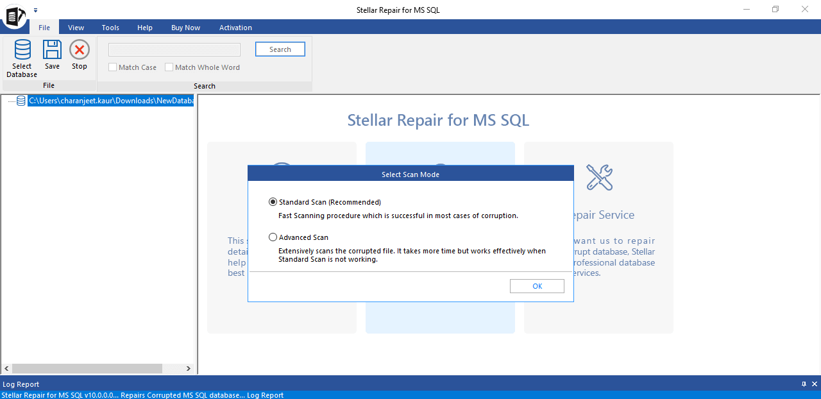Click the Log Report panel title
This screenshot has height=399, width=821.
coord(21,384)
